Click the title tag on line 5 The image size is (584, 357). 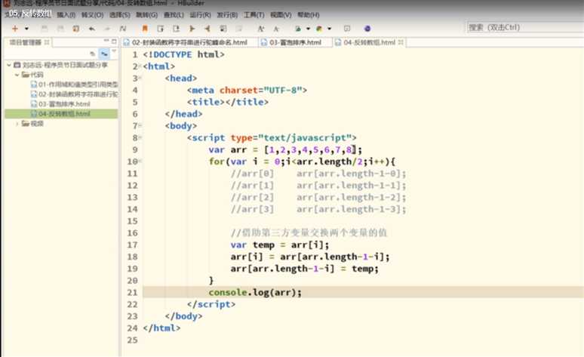(x=228, y=102)
